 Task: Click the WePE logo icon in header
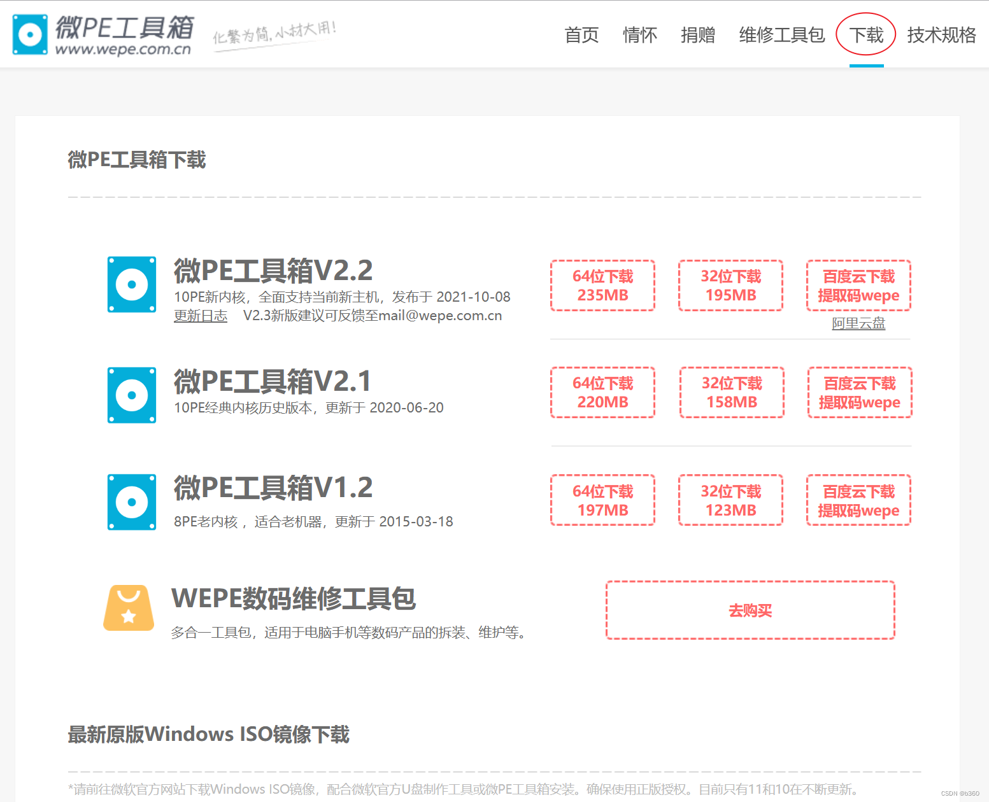[x=30, y=34]
